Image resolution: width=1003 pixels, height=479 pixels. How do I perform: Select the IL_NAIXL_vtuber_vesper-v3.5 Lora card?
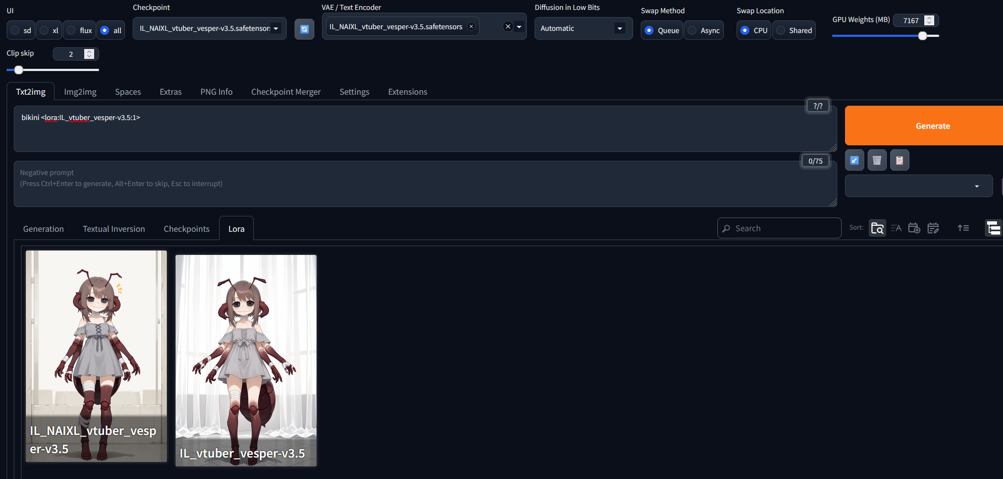click(x=96, y=356)
